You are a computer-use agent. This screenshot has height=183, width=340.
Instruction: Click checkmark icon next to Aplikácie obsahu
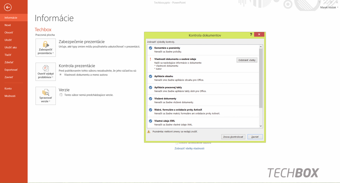click(151, 76)
